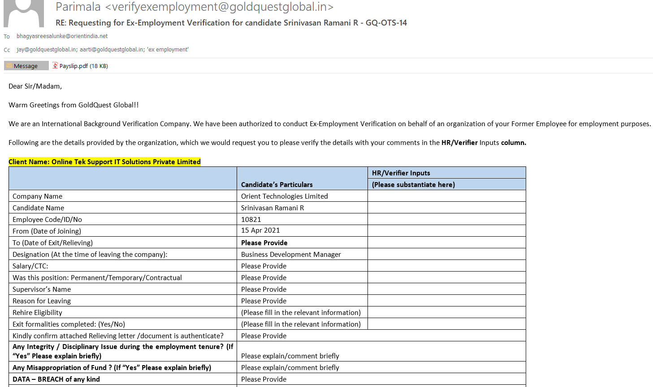Image resolution: width=653 pixels, height=387 pixels.
Task: Click the email subject line text
Action: (231, 23)
